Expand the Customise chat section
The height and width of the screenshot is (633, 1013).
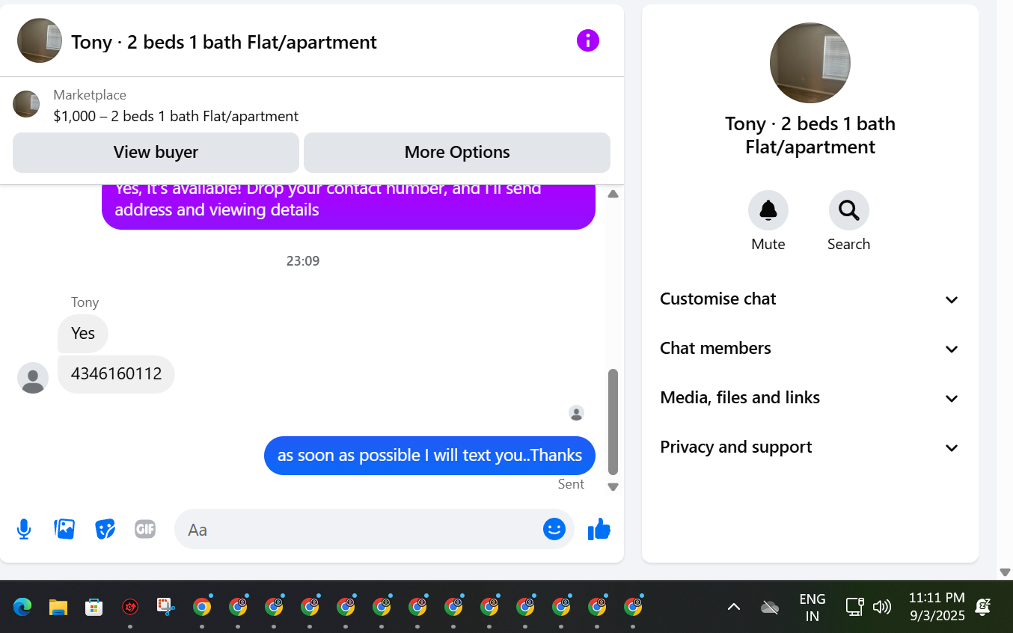(x=810, y=299)
